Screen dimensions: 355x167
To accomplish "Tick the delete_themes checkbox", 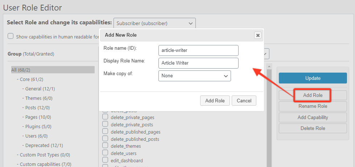I will pos(105,146).
